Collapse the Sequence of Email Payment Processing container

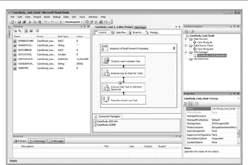174,49
